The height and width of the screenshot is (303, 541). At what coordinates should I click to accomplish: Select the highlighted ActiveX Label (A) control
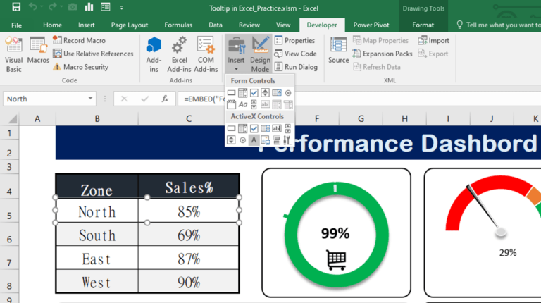(x=254, y=140)
